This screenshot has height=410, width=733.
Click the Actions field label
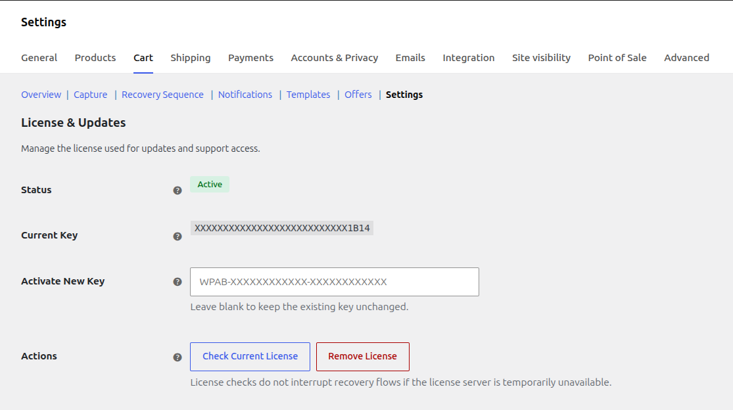coord(39,356)
